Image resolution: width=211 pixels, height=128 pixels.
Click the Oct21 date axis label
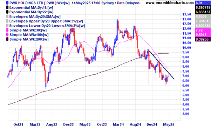pos(18,124)
